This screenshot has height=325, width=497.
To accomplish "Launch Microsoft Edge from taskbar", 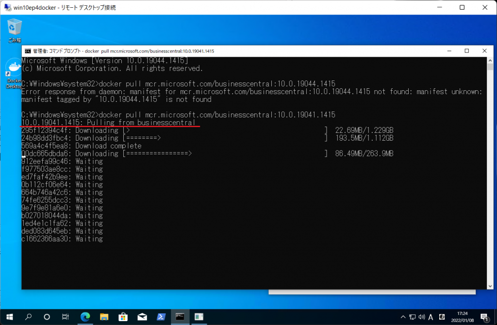I will [85, 317].
